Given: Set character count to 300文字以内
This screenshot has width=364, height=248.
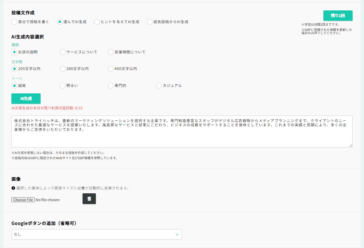Looking at the screenshot, I should click(62, 69).
